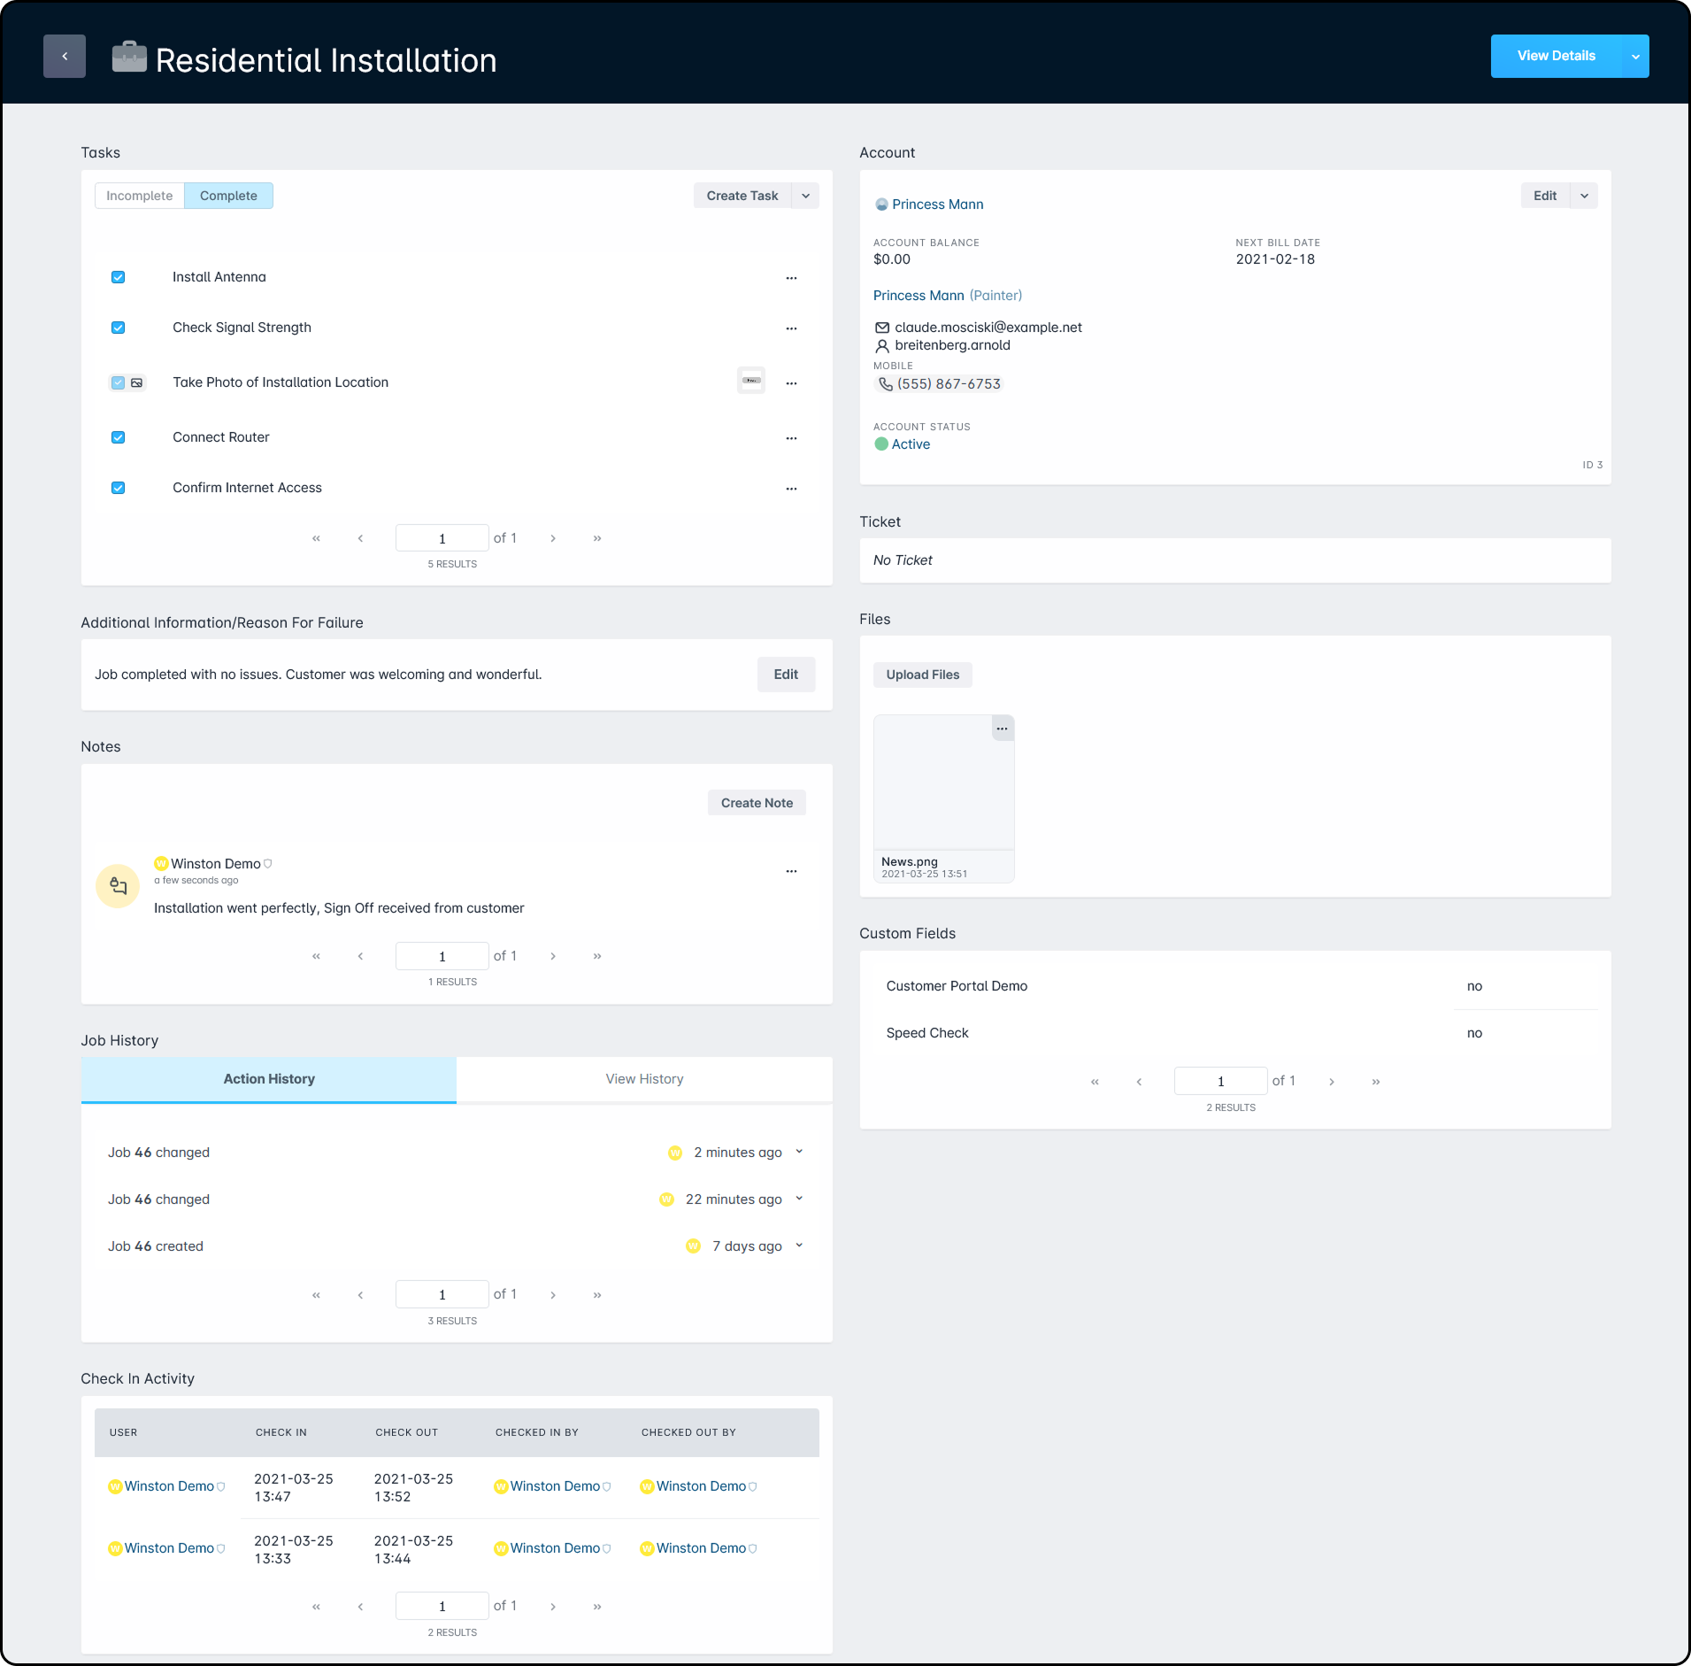Open dropdown arrow next to Account Edit
Image resolution: width=1691 pixels, height=1666 pixels.
(x=1584, y=196)
